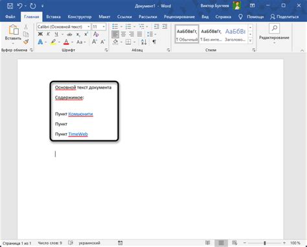Image resolution: width=307 pixels, height=247 pixels.
Task: Align text to the left
Action: click(x=115, y=34)
